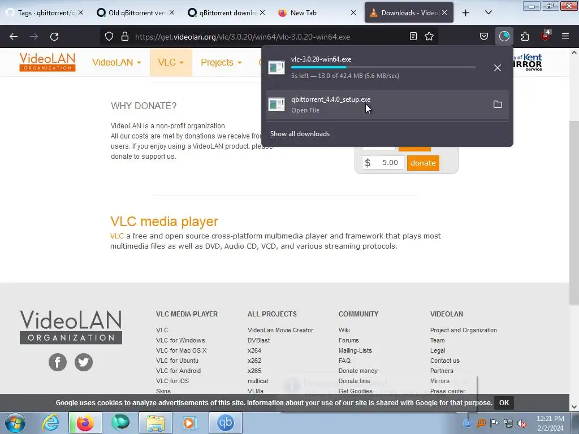Open the qBittorrent taskbar icon
Image resolution: width=579 pixels, height=434 pixels.
(x=226, y=423)
